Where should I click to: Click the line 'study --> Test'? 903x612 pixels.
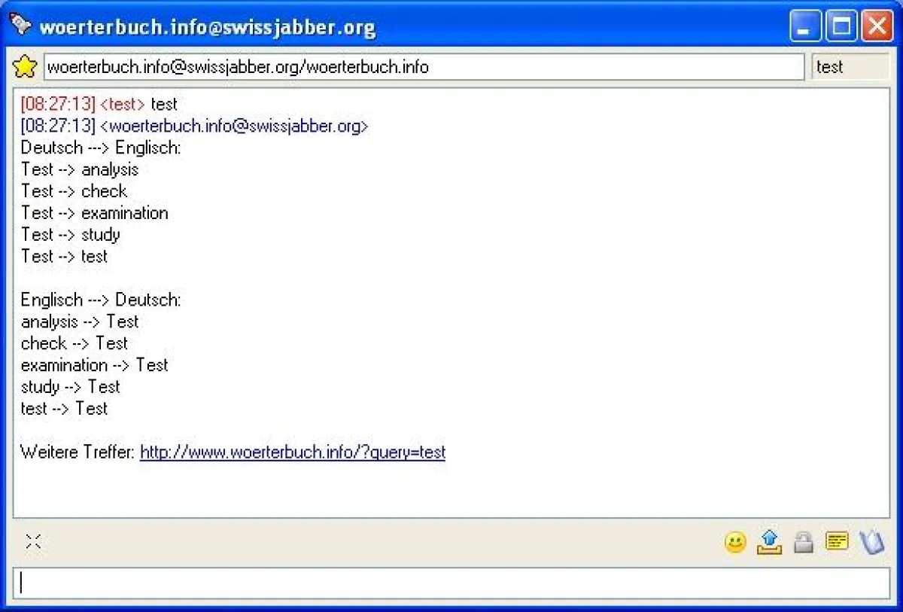click(71, 387)
